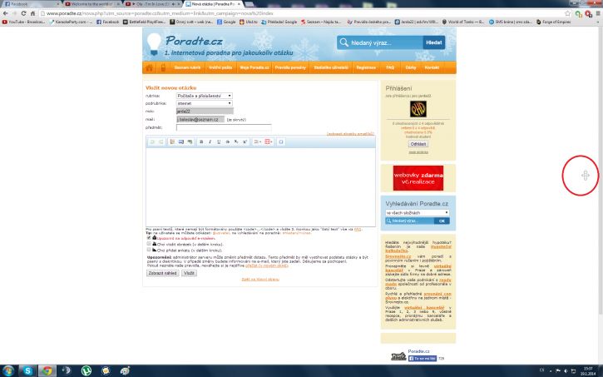This screenshot has height=377, width=603.
Task: Switch to second YouTube browser tab
Action: point(92,4)
